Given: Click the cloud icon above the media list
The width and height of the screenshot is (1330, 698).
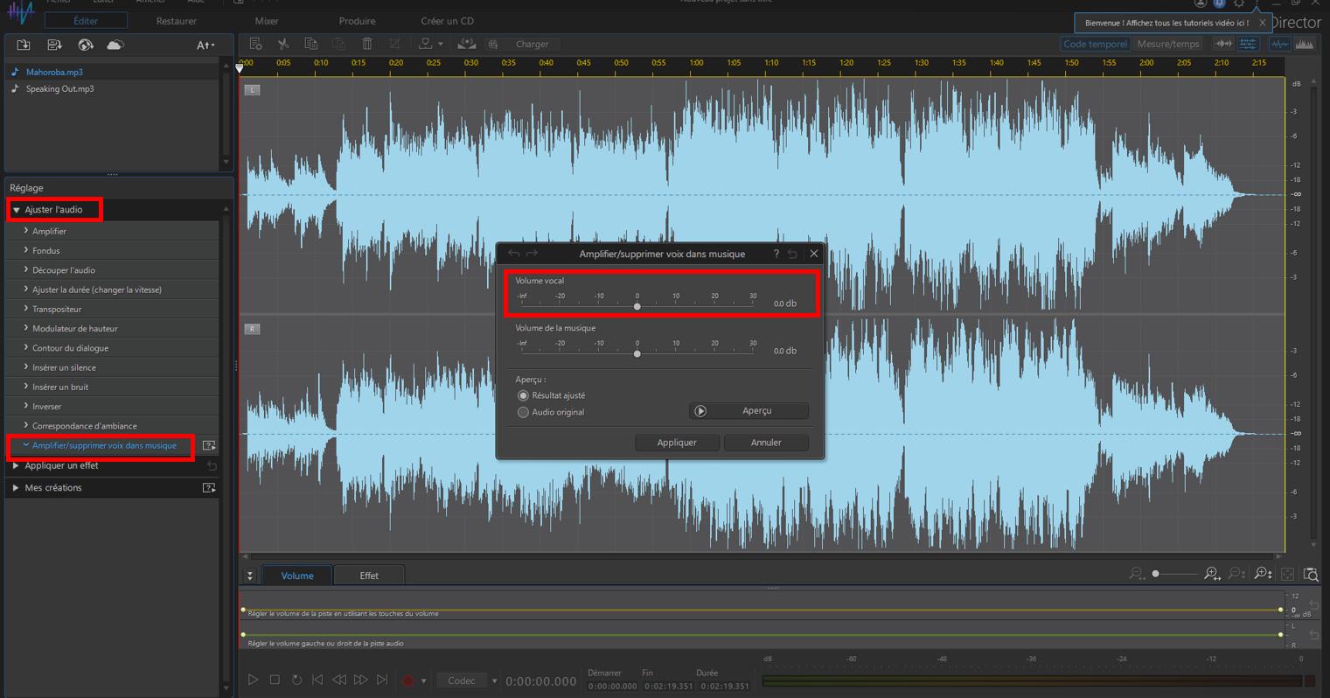Looking at the screenshot, I should (115, 45).
